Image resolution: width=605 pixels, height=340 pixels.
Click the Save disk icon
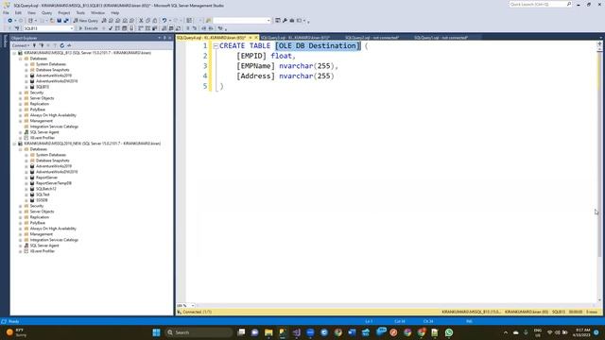click(x=59, y=21)
